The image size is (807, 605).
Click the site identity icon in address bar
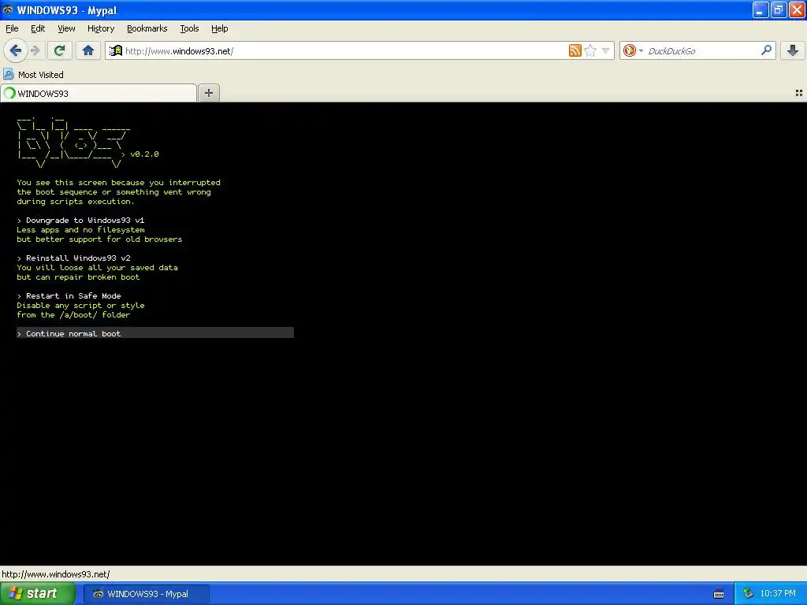tap(116, 50)
